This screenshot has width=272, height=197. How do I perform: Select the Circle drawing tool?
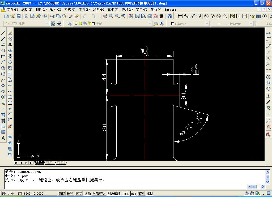(3, 68)
